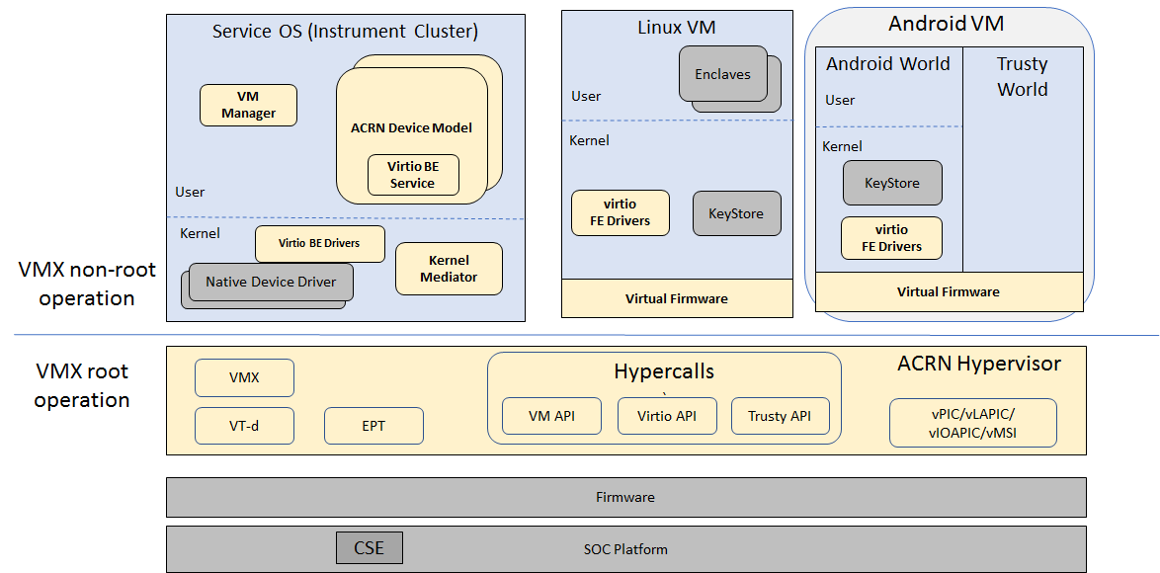Image resolution: width=1160 pixels, height=573 pixels.
Task: Click the VMX box in the hypervisor
Action: click(x=244, y=377)
